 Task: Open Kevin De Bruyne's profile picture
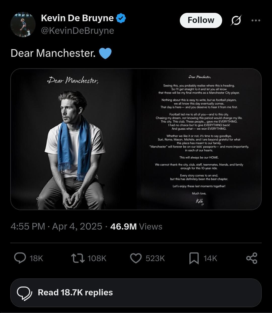(23, 24)
